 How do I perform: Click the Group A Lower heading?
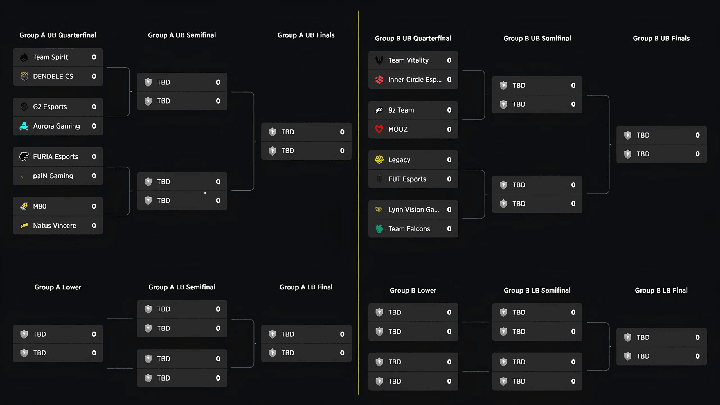[58, 287]
